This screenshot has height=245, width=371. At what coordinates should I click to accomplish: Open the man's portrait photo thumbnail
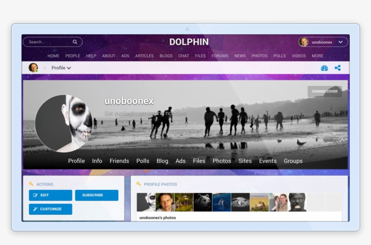pos(165,202)
